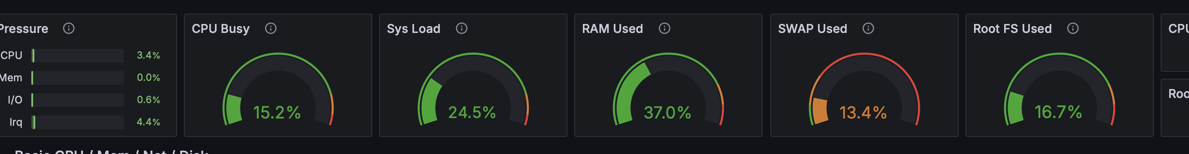Click the 0.6% I/O pressure value
This screenshot has height=154, width=1189.
(x=148, y=100)
